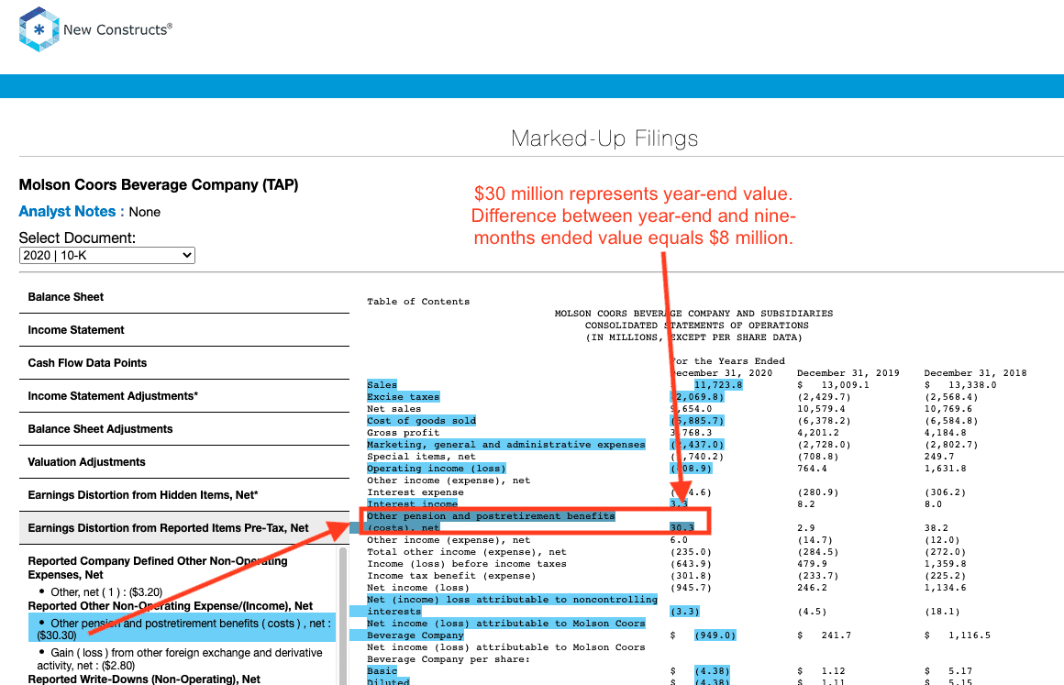Click the Interest expense line item
The image size is (1064, 685).
416,492
